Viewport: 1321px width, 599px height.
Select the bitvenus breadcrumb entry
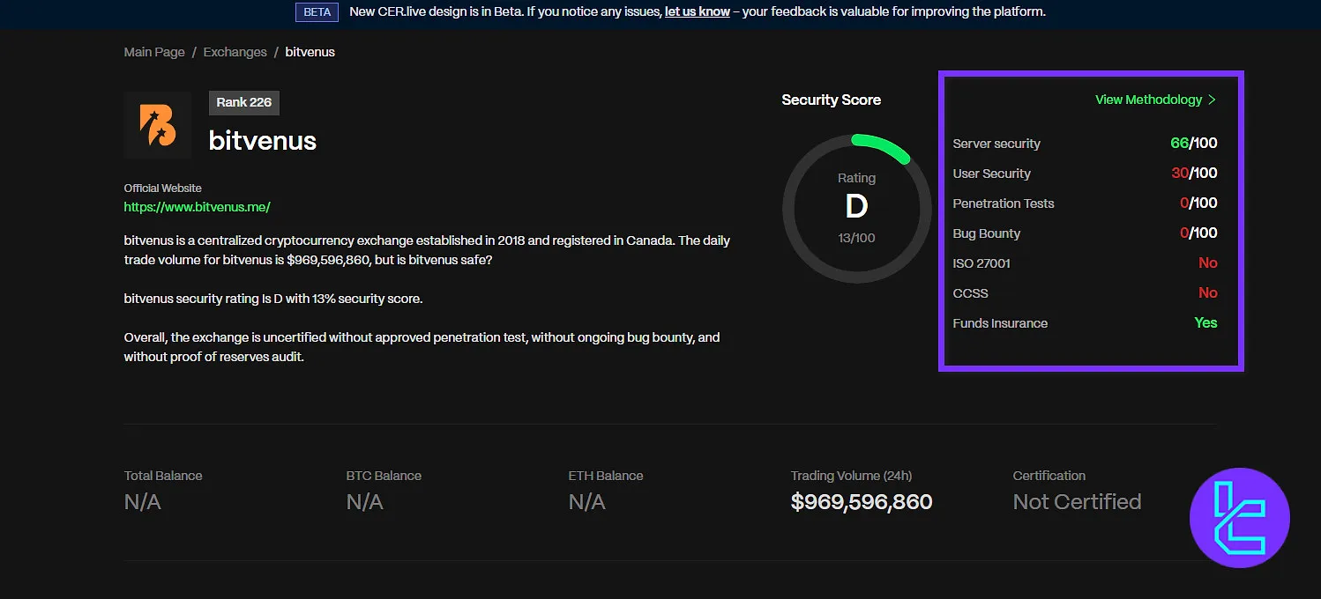pyautogui.click(x=310, y=52)
